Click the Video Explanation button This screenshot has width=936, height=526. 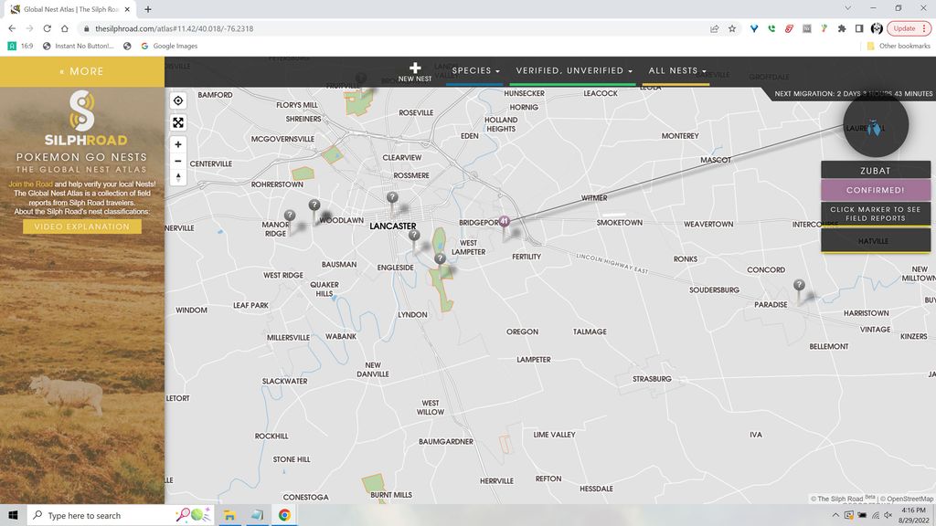pos(80,226)
